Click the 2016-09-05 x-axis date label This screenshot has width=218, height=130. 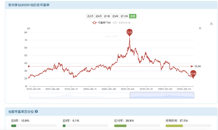(x=34, y=89)
